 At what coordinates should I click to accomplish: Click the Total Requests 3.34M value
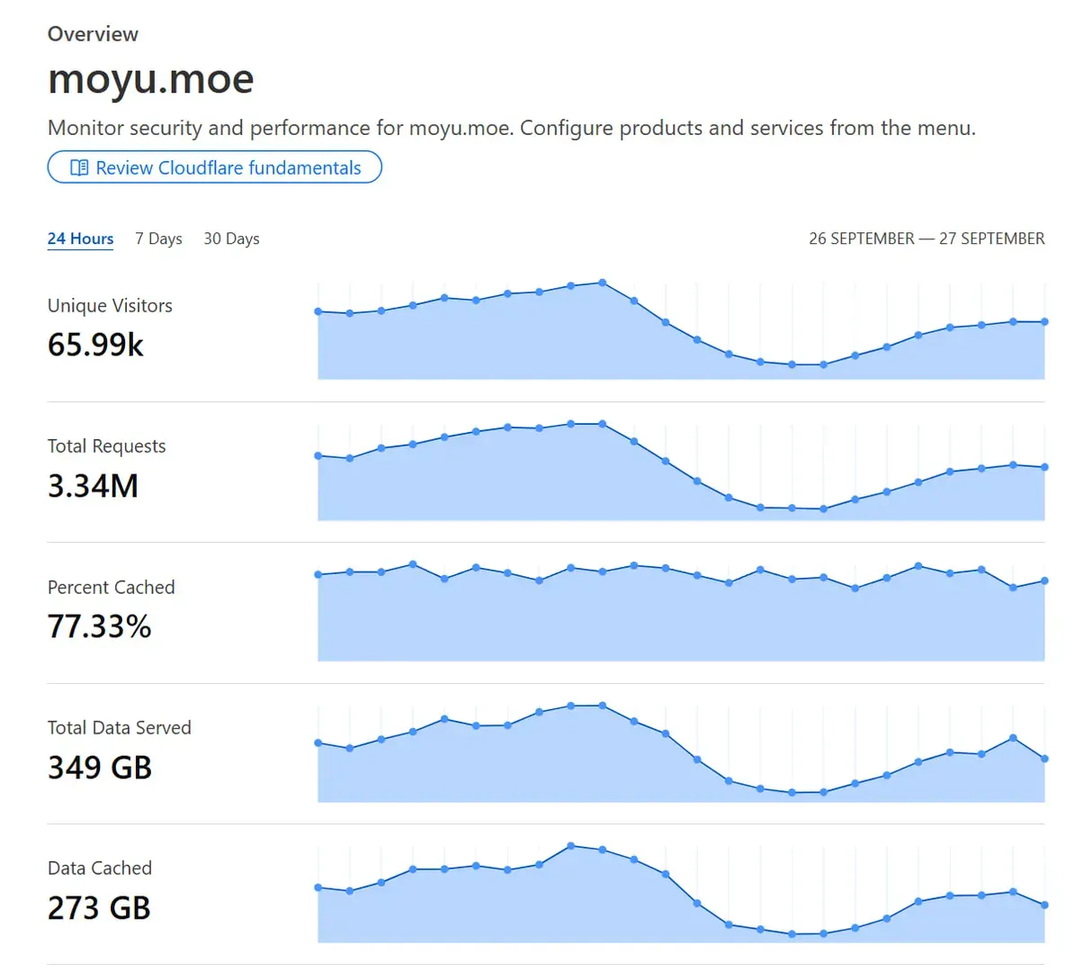coord(93,486)
